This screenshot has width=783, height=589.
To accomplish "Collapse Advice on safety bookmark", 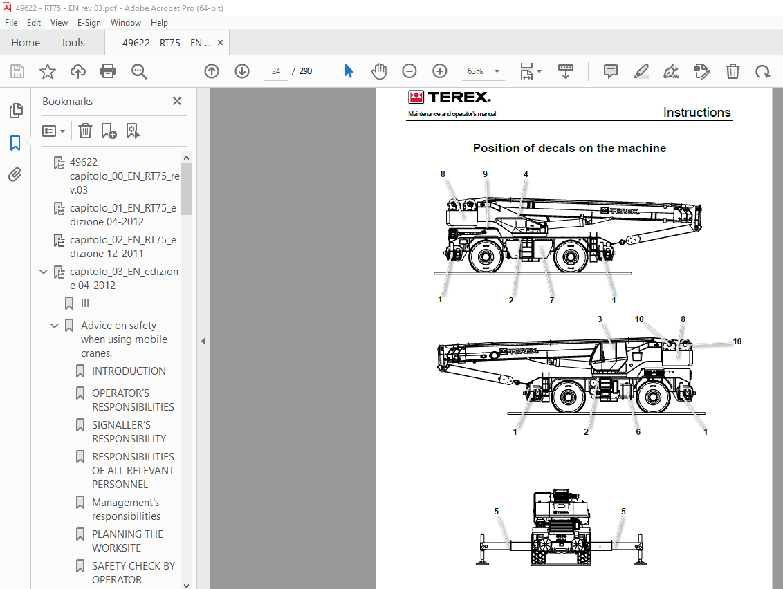I will click(55, 326).
